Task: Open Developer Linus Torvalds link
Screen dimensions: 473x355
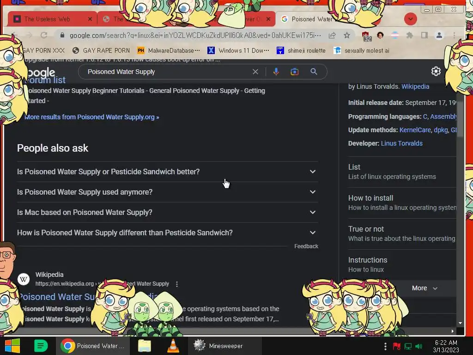Action: click(401, 143)
